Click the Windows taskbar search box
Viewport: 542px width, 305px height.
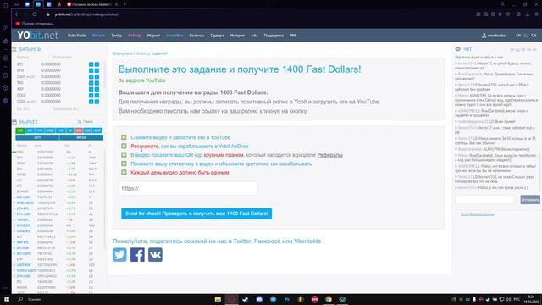point(35,299)
